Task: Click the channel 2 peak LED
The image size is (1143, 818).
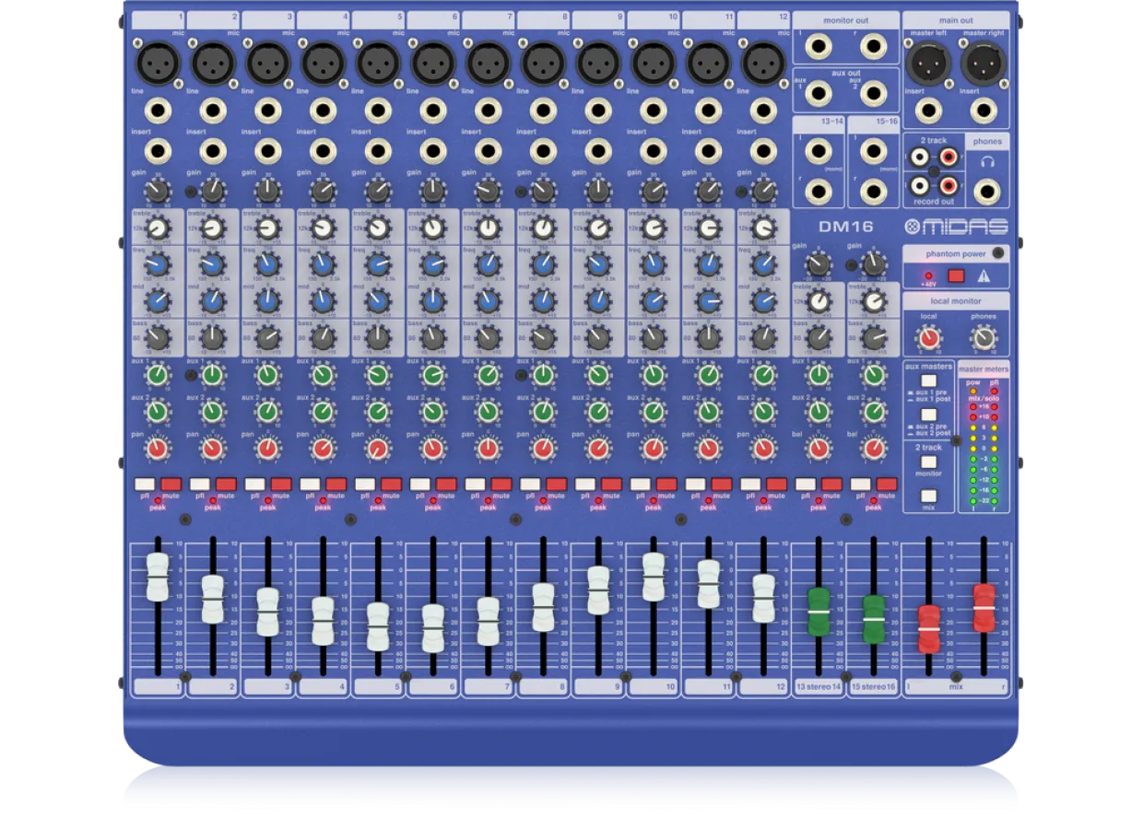Action: [213, 499]
